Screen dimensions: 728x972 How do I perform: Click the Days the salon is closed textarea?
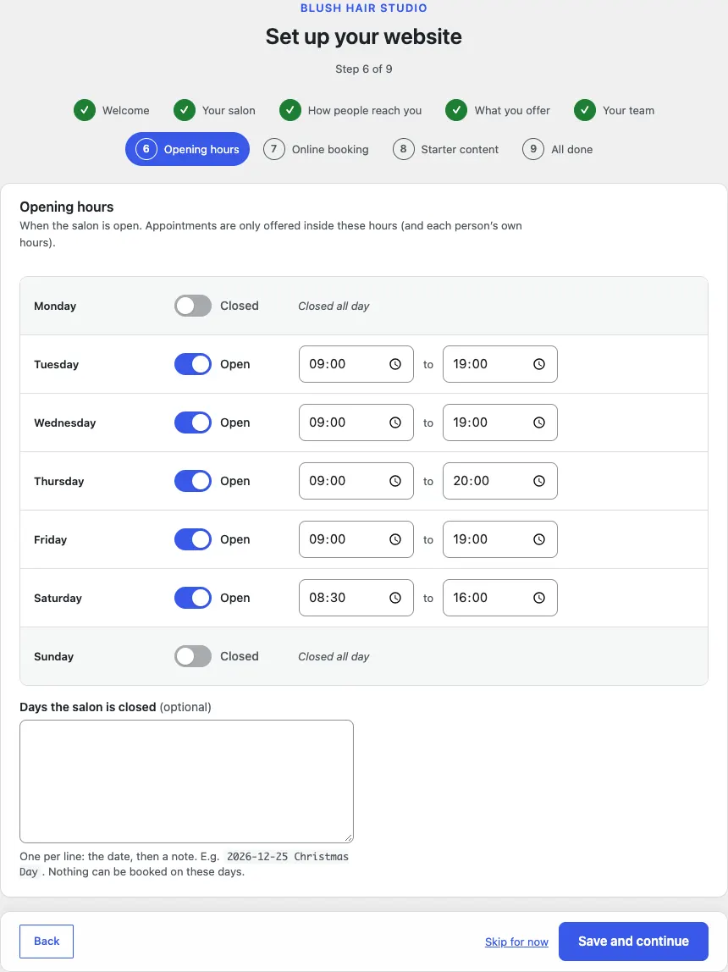tap(186, 781)
